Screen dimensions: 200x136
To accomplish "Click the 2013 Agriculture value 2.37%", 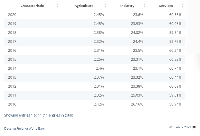I will pyautogui.click(x=99, y=77).
